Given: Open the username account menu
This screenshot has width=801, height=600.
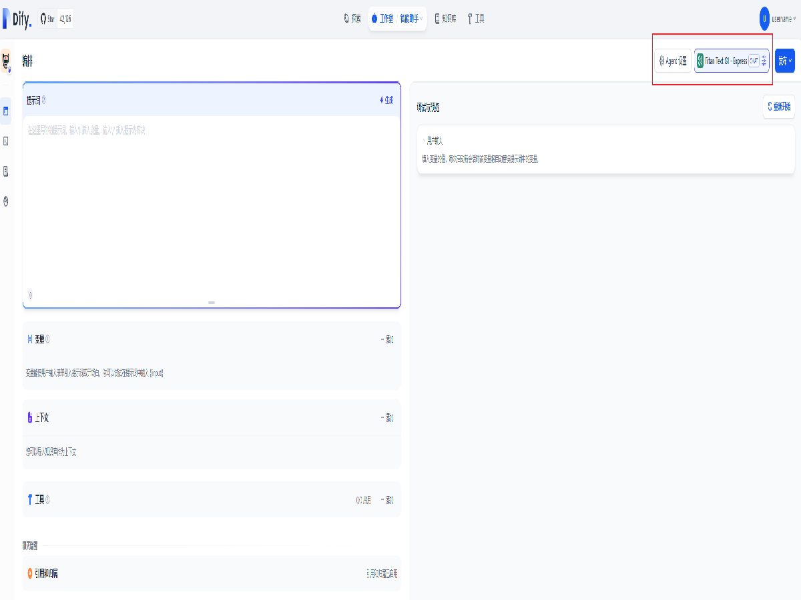Looking at the screenshot, I should (x=777, y=19).
